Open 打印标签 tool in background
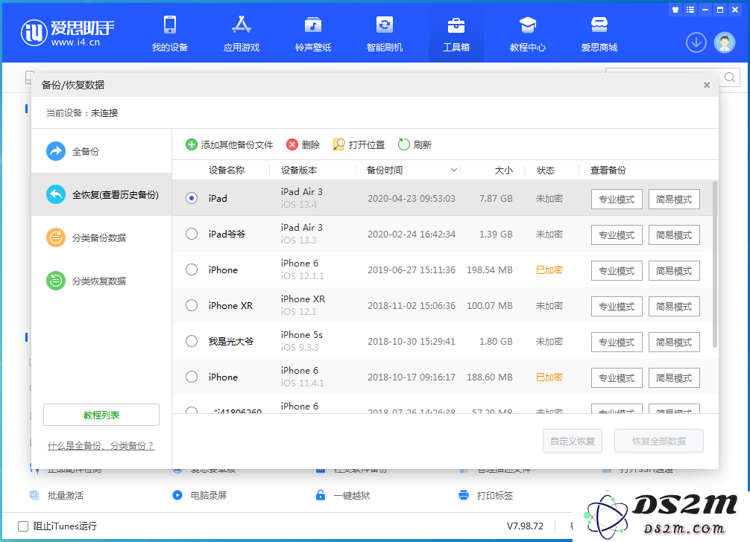Viewport: 750px width, 542px height. [485, 495]
